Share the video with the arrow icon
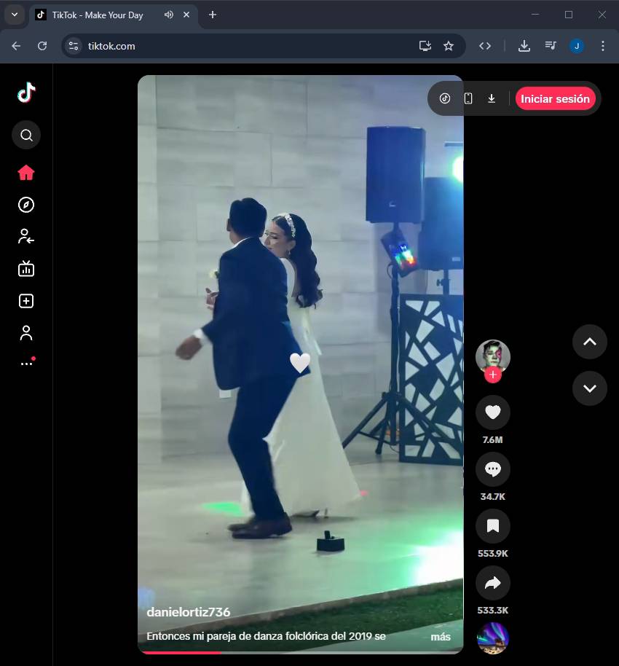 pyautogui.click(x=492, y=582)
